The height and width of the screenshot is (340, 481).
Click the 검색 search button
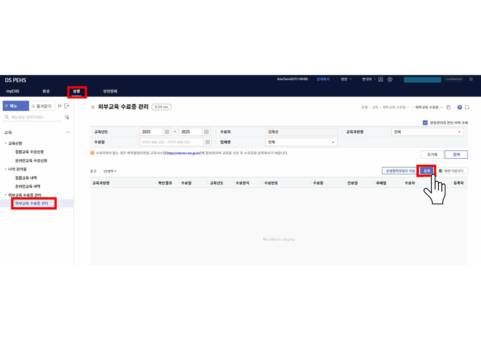pyautogui.click(x=456, y=154)
